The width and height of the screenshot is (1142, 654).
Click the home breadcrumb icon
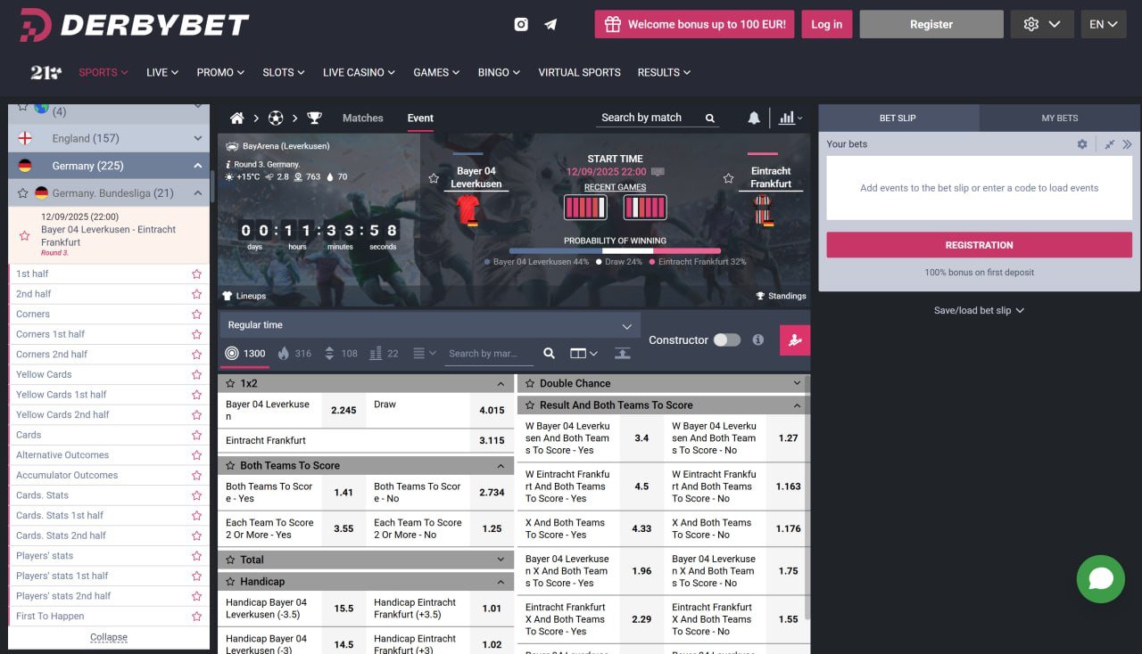point(236,118)
